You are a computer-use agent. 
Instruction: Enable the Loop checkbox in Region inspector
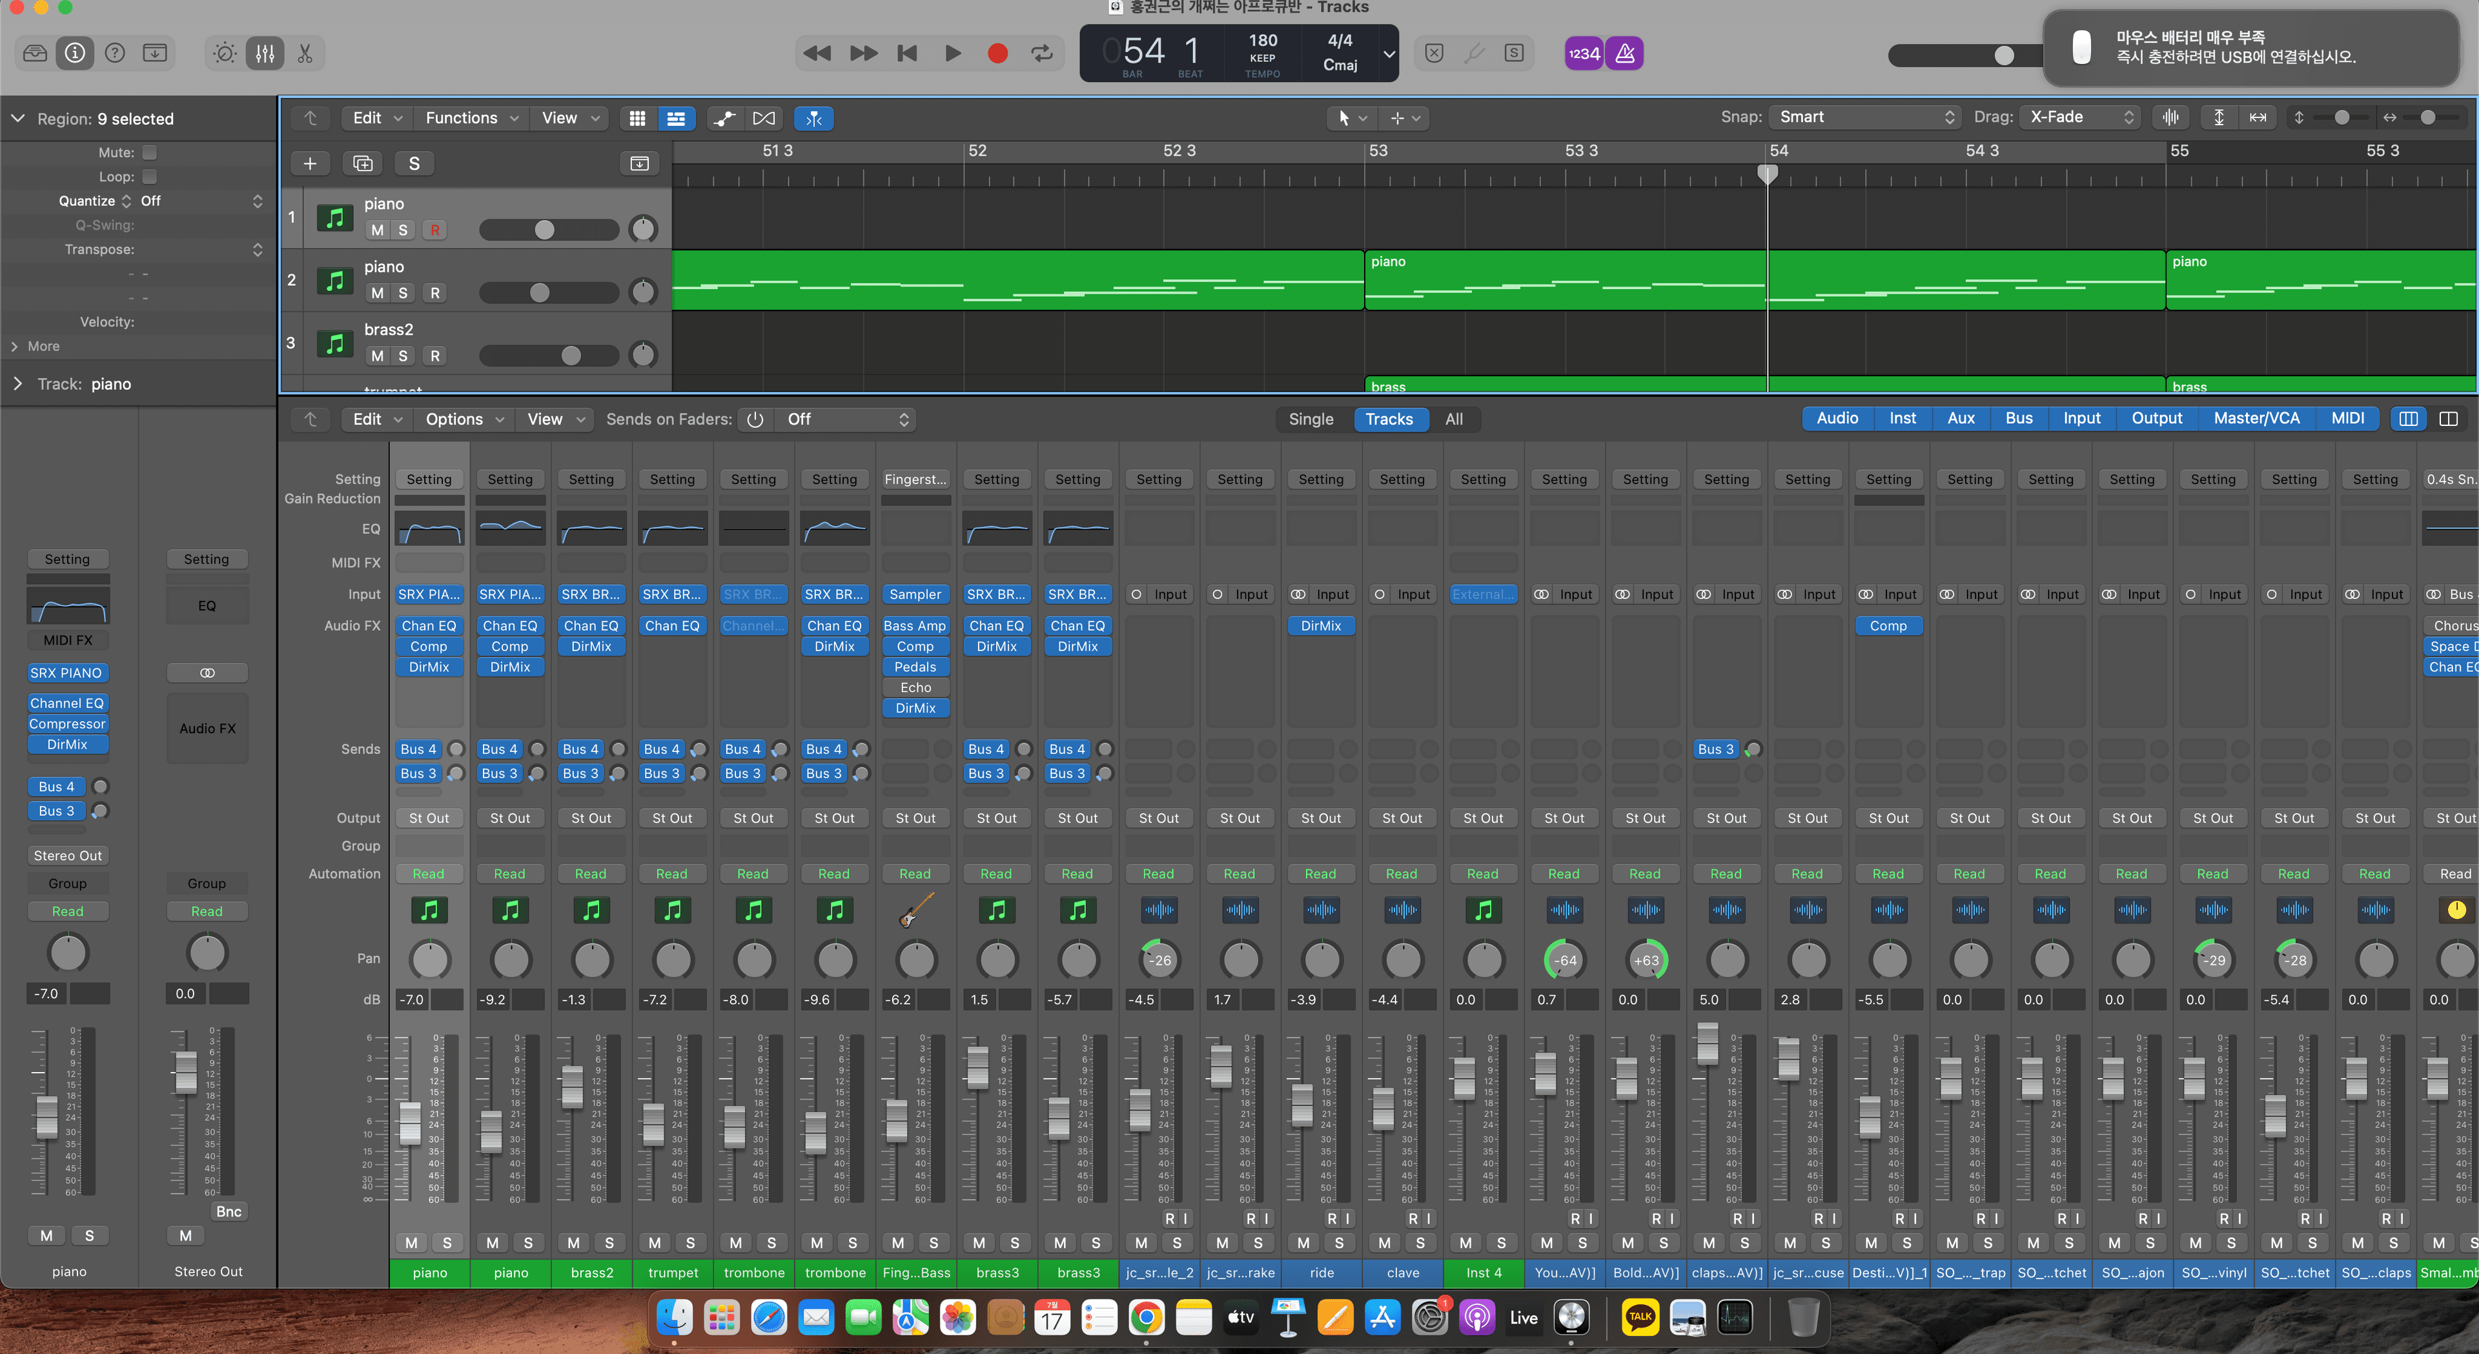(x=149, y=177)
